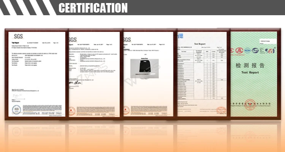Click the white label box on green certificate

268,40
